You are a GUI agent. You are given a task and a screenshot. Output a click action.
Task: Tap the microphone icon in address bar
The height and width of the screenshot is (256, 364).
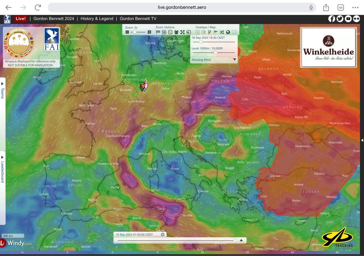click(311, 7)
